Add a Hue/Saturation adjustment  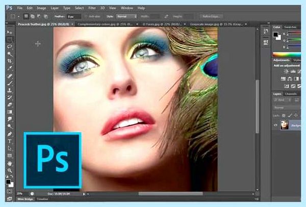point(283,79)
